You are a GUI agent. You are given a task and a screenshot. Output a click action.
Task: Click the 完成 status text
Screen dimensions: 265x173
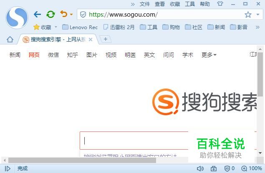coord(23,168)
